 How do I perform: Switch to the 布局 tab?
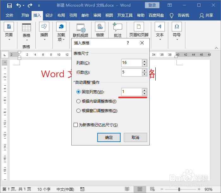click(61, 15)
